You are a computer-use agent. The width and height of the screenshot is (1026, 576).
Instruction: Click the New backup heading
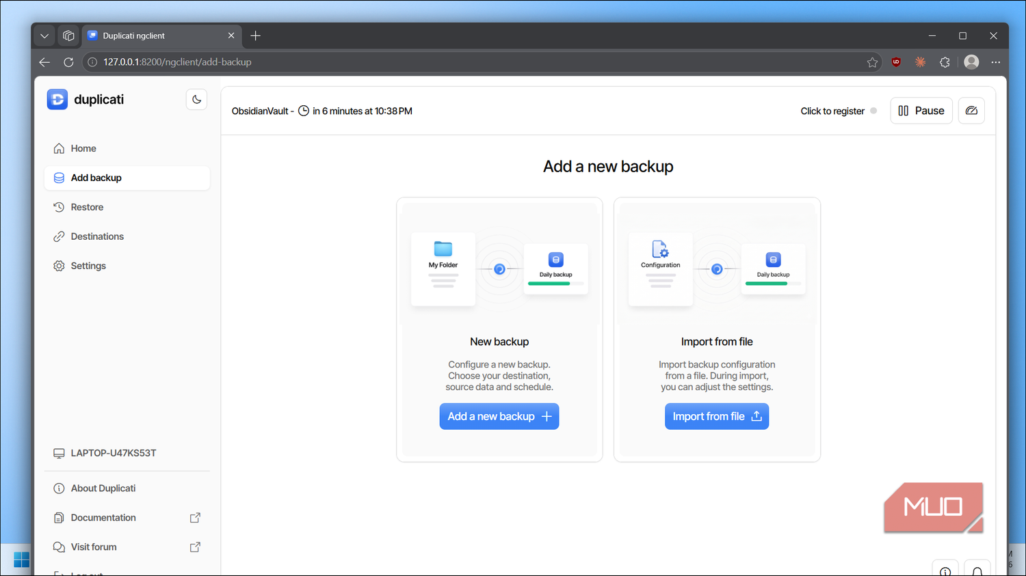(x=499, y=342)
